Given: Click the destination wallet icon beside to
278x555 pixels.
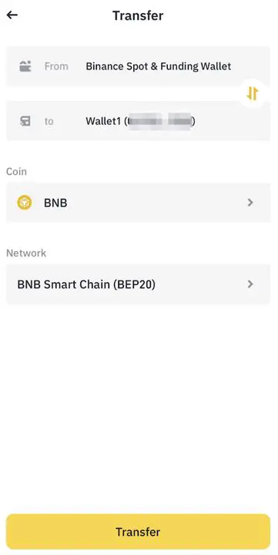Looking at the screenshot, I should click(x=25, y=121).
